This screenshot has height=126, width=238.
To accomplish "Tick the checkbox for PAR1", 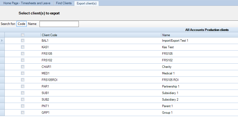I will 23,86.
